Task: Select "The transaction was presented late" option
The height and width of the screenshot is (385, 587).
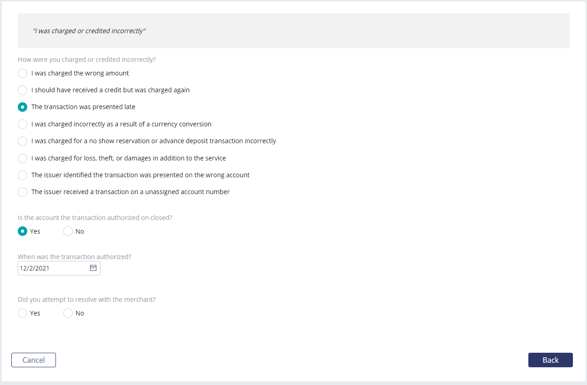Action: click(x=22, y=107)
